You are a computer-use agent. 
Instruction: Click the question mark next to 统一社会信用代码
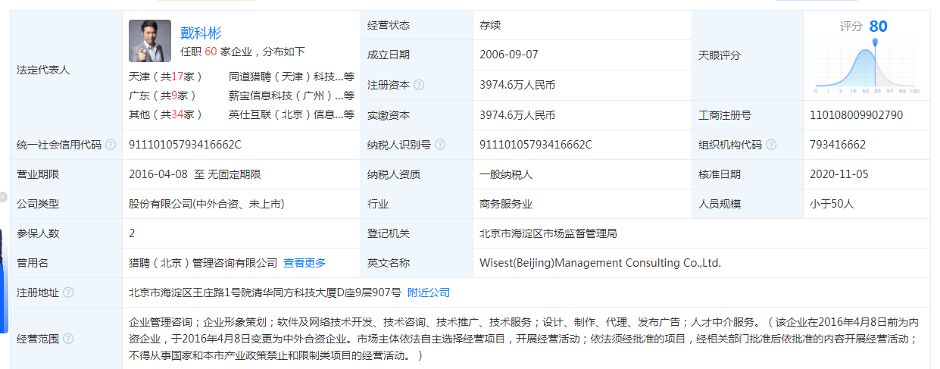(x=111, y=145)
